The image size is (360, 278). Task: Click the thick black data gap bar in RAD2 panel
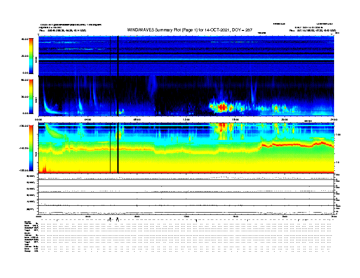(118, 56)
